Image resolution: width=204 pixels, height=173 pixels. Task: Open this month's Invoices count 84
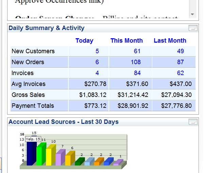137,73
